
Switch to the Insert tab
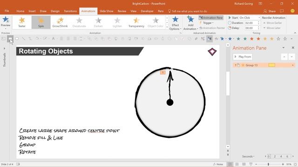[x=32, y=11]
